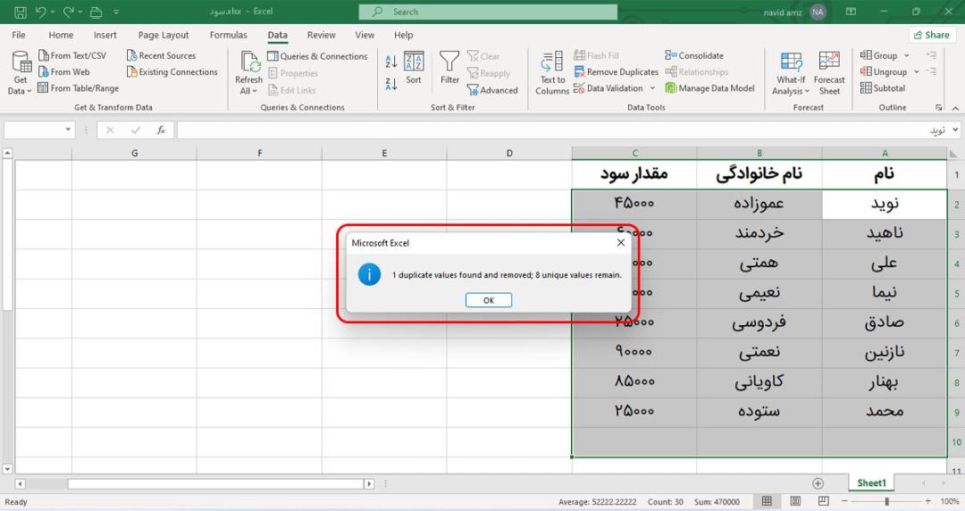965x511 pixels.
Task: Click the Save icon in title bar
Action: [x=20, y=12]
